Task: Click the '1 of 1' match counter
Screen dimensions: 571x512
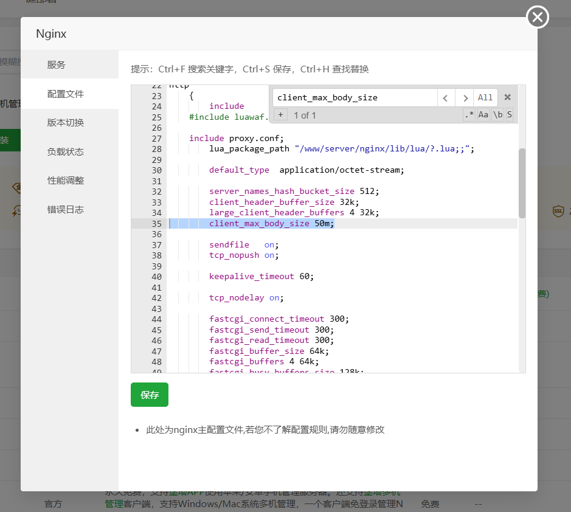Action: pyautogui.click(x=305, y=115)
